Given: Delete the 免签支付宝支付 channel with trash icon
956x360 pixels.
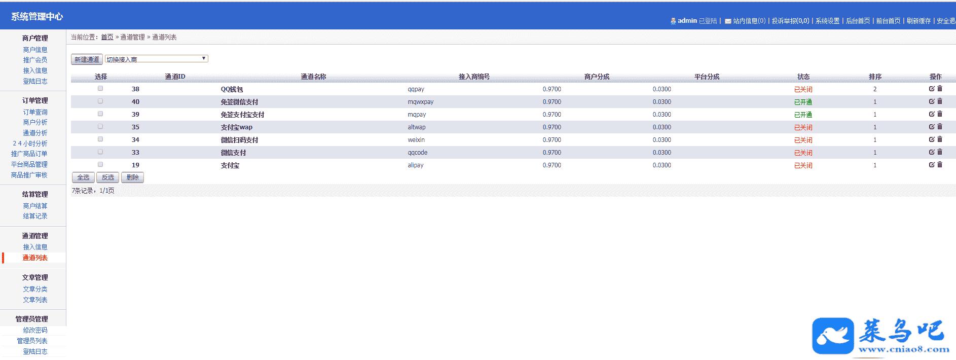Looking at the screenshot, I should click(940, 114).
